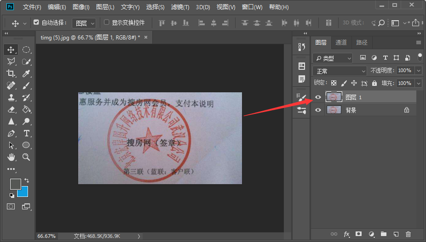Swap foreground and background colors
The width and height of the screenshot is (426, 242).
point(27,180)
